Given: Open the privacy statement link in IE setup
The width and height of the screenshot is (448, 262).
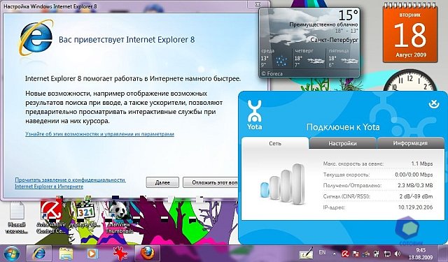Looking at the screenshot, I should click(x=70, y=183).
